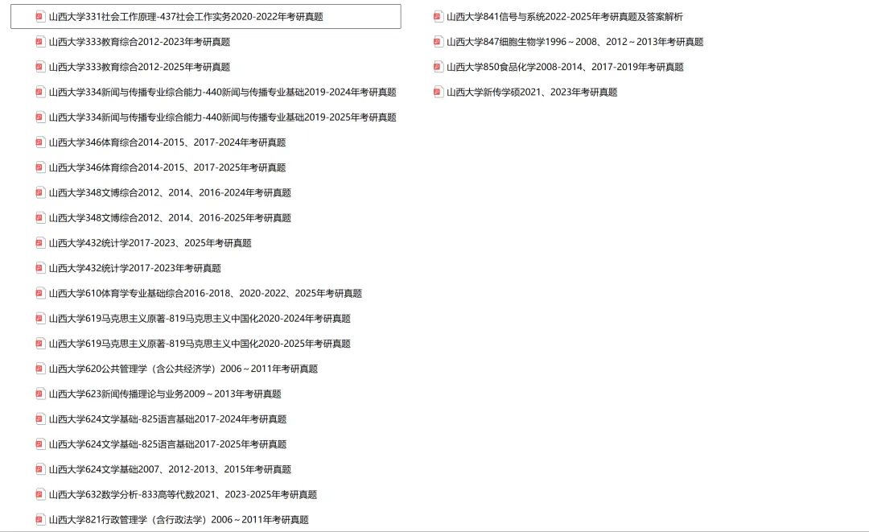Viewport: 869px width, 532px height.
Task: Click PDF icon of 624文学基础-825 2017-2024年 file
Action: (x=40, y=419)
